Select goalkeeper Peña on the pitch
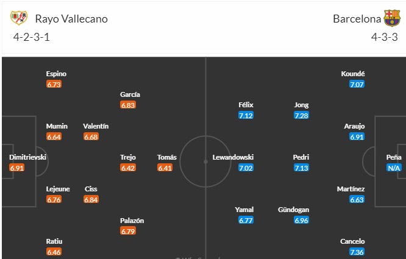406x259 pixels. 394,157
